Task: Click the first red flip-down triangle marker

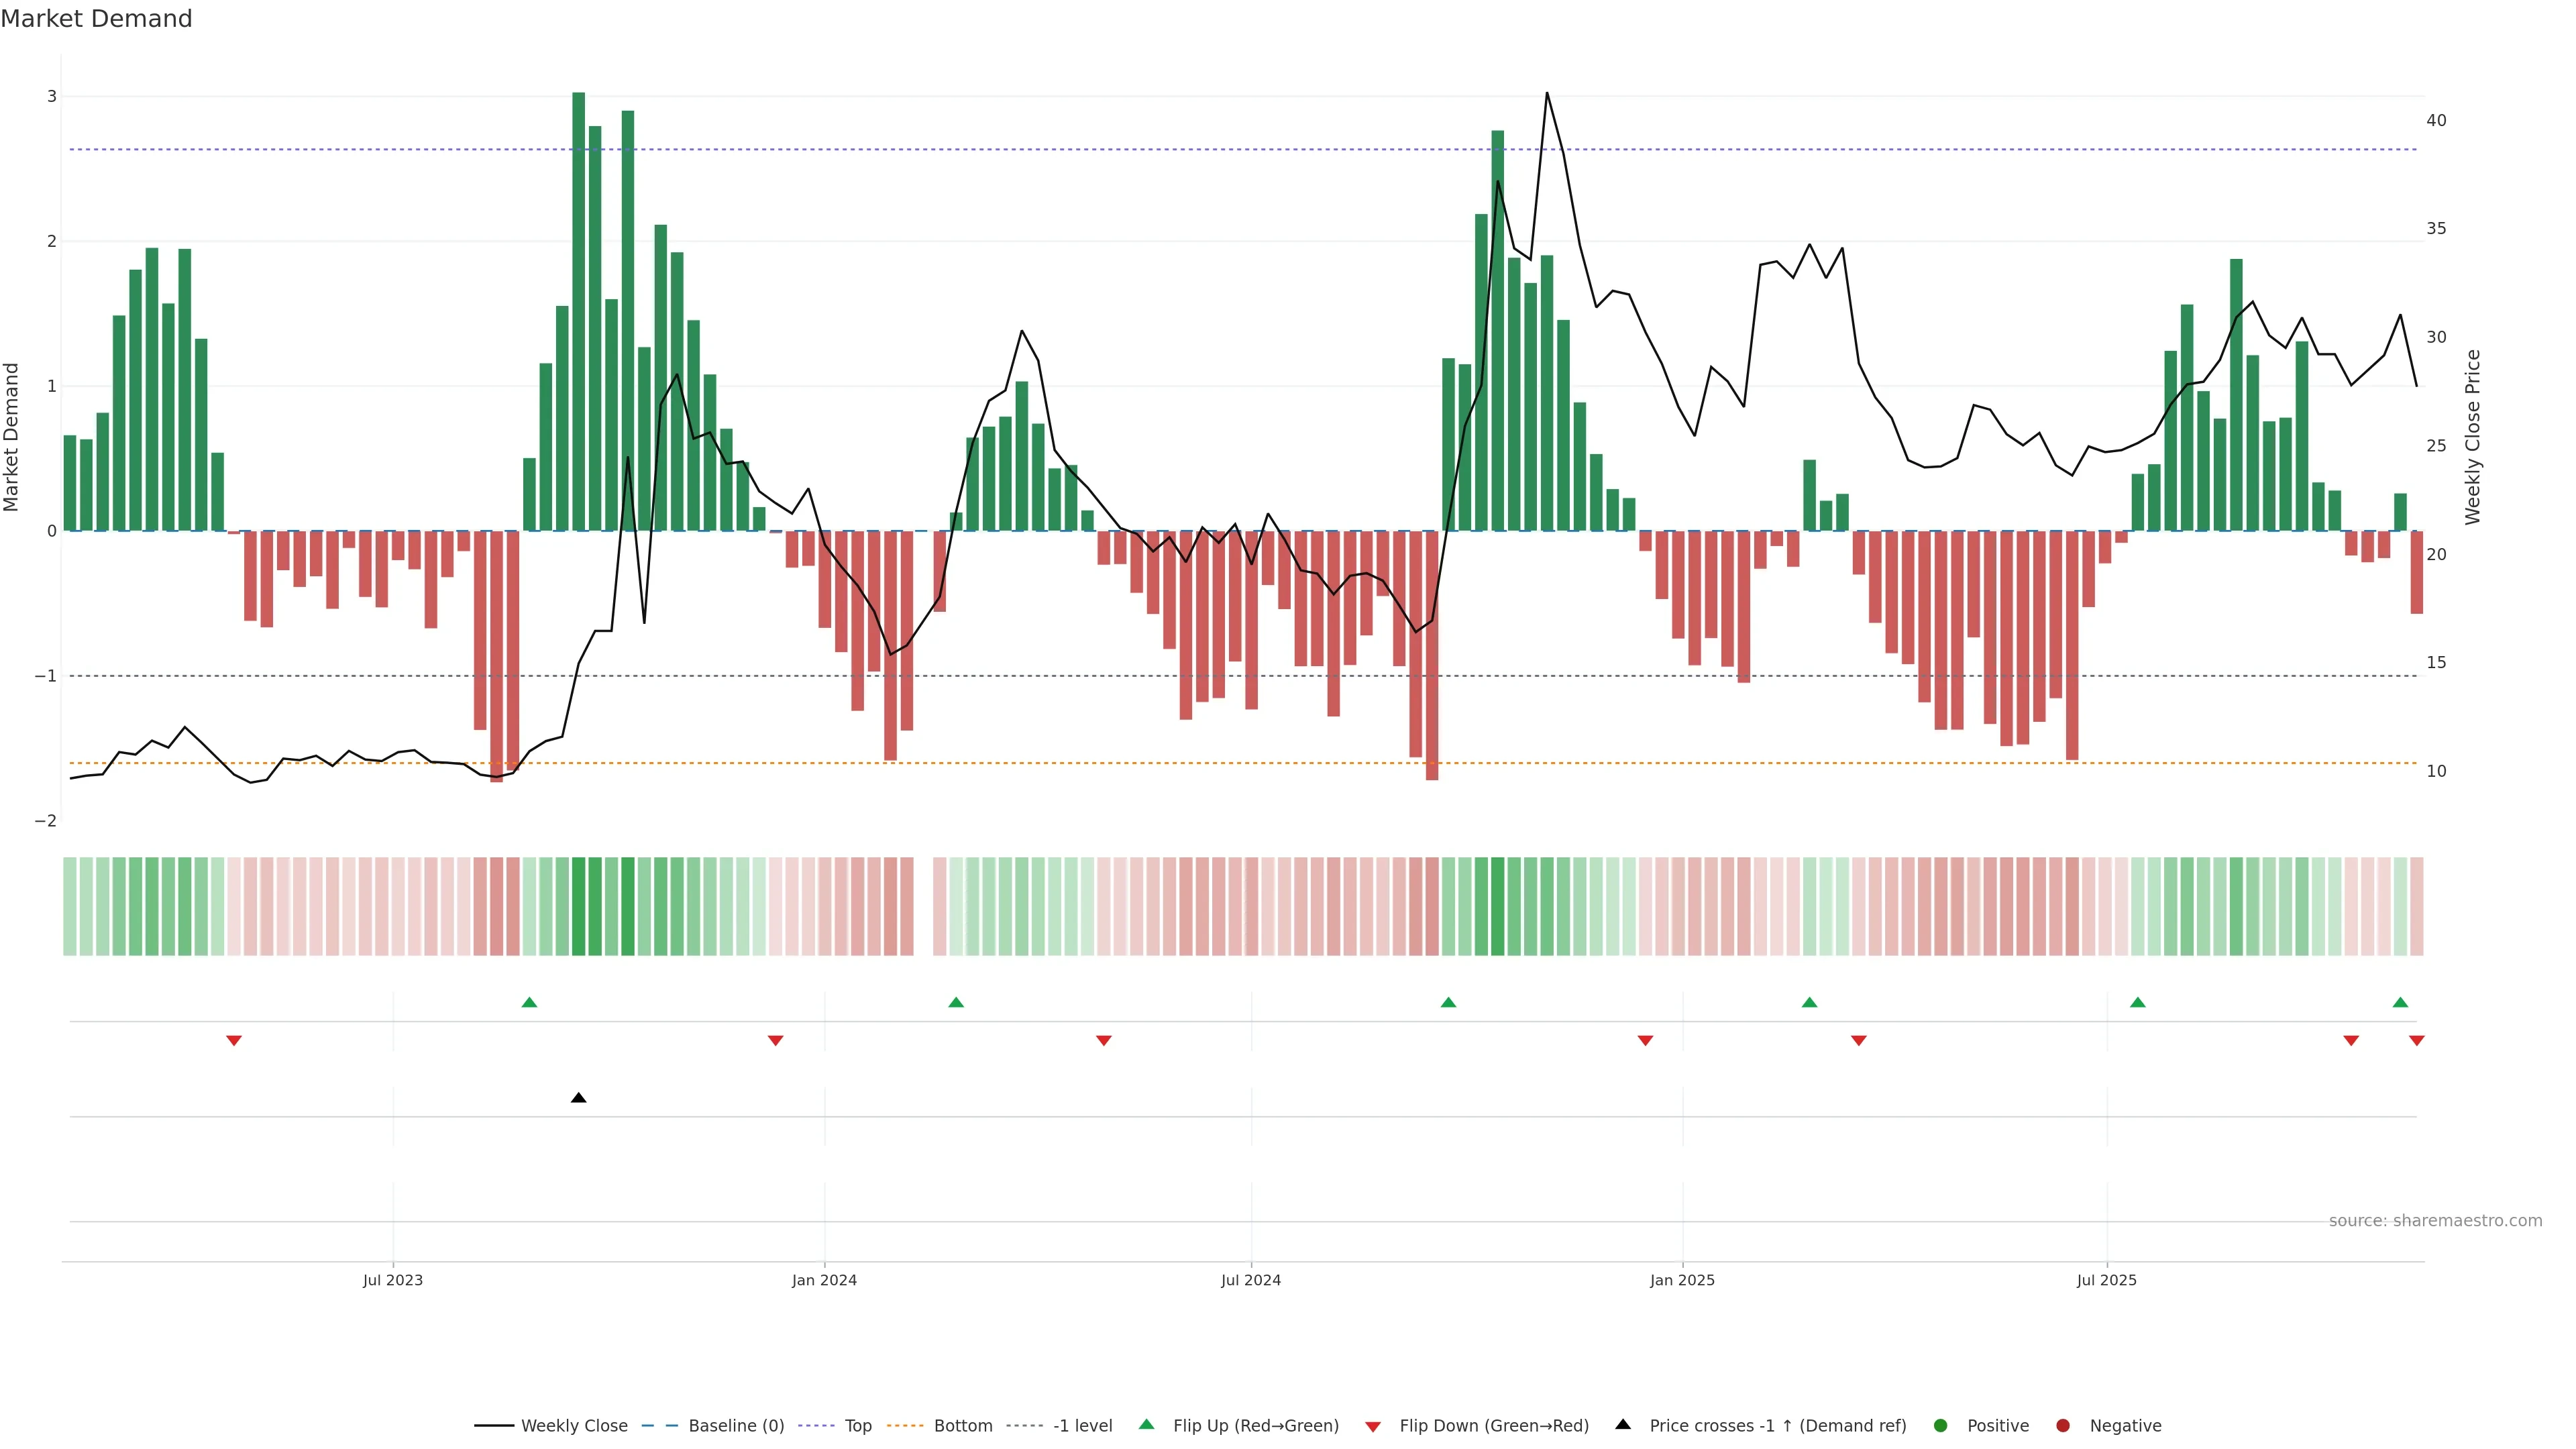Action: pyautogui.click(x=234, y=1041)
